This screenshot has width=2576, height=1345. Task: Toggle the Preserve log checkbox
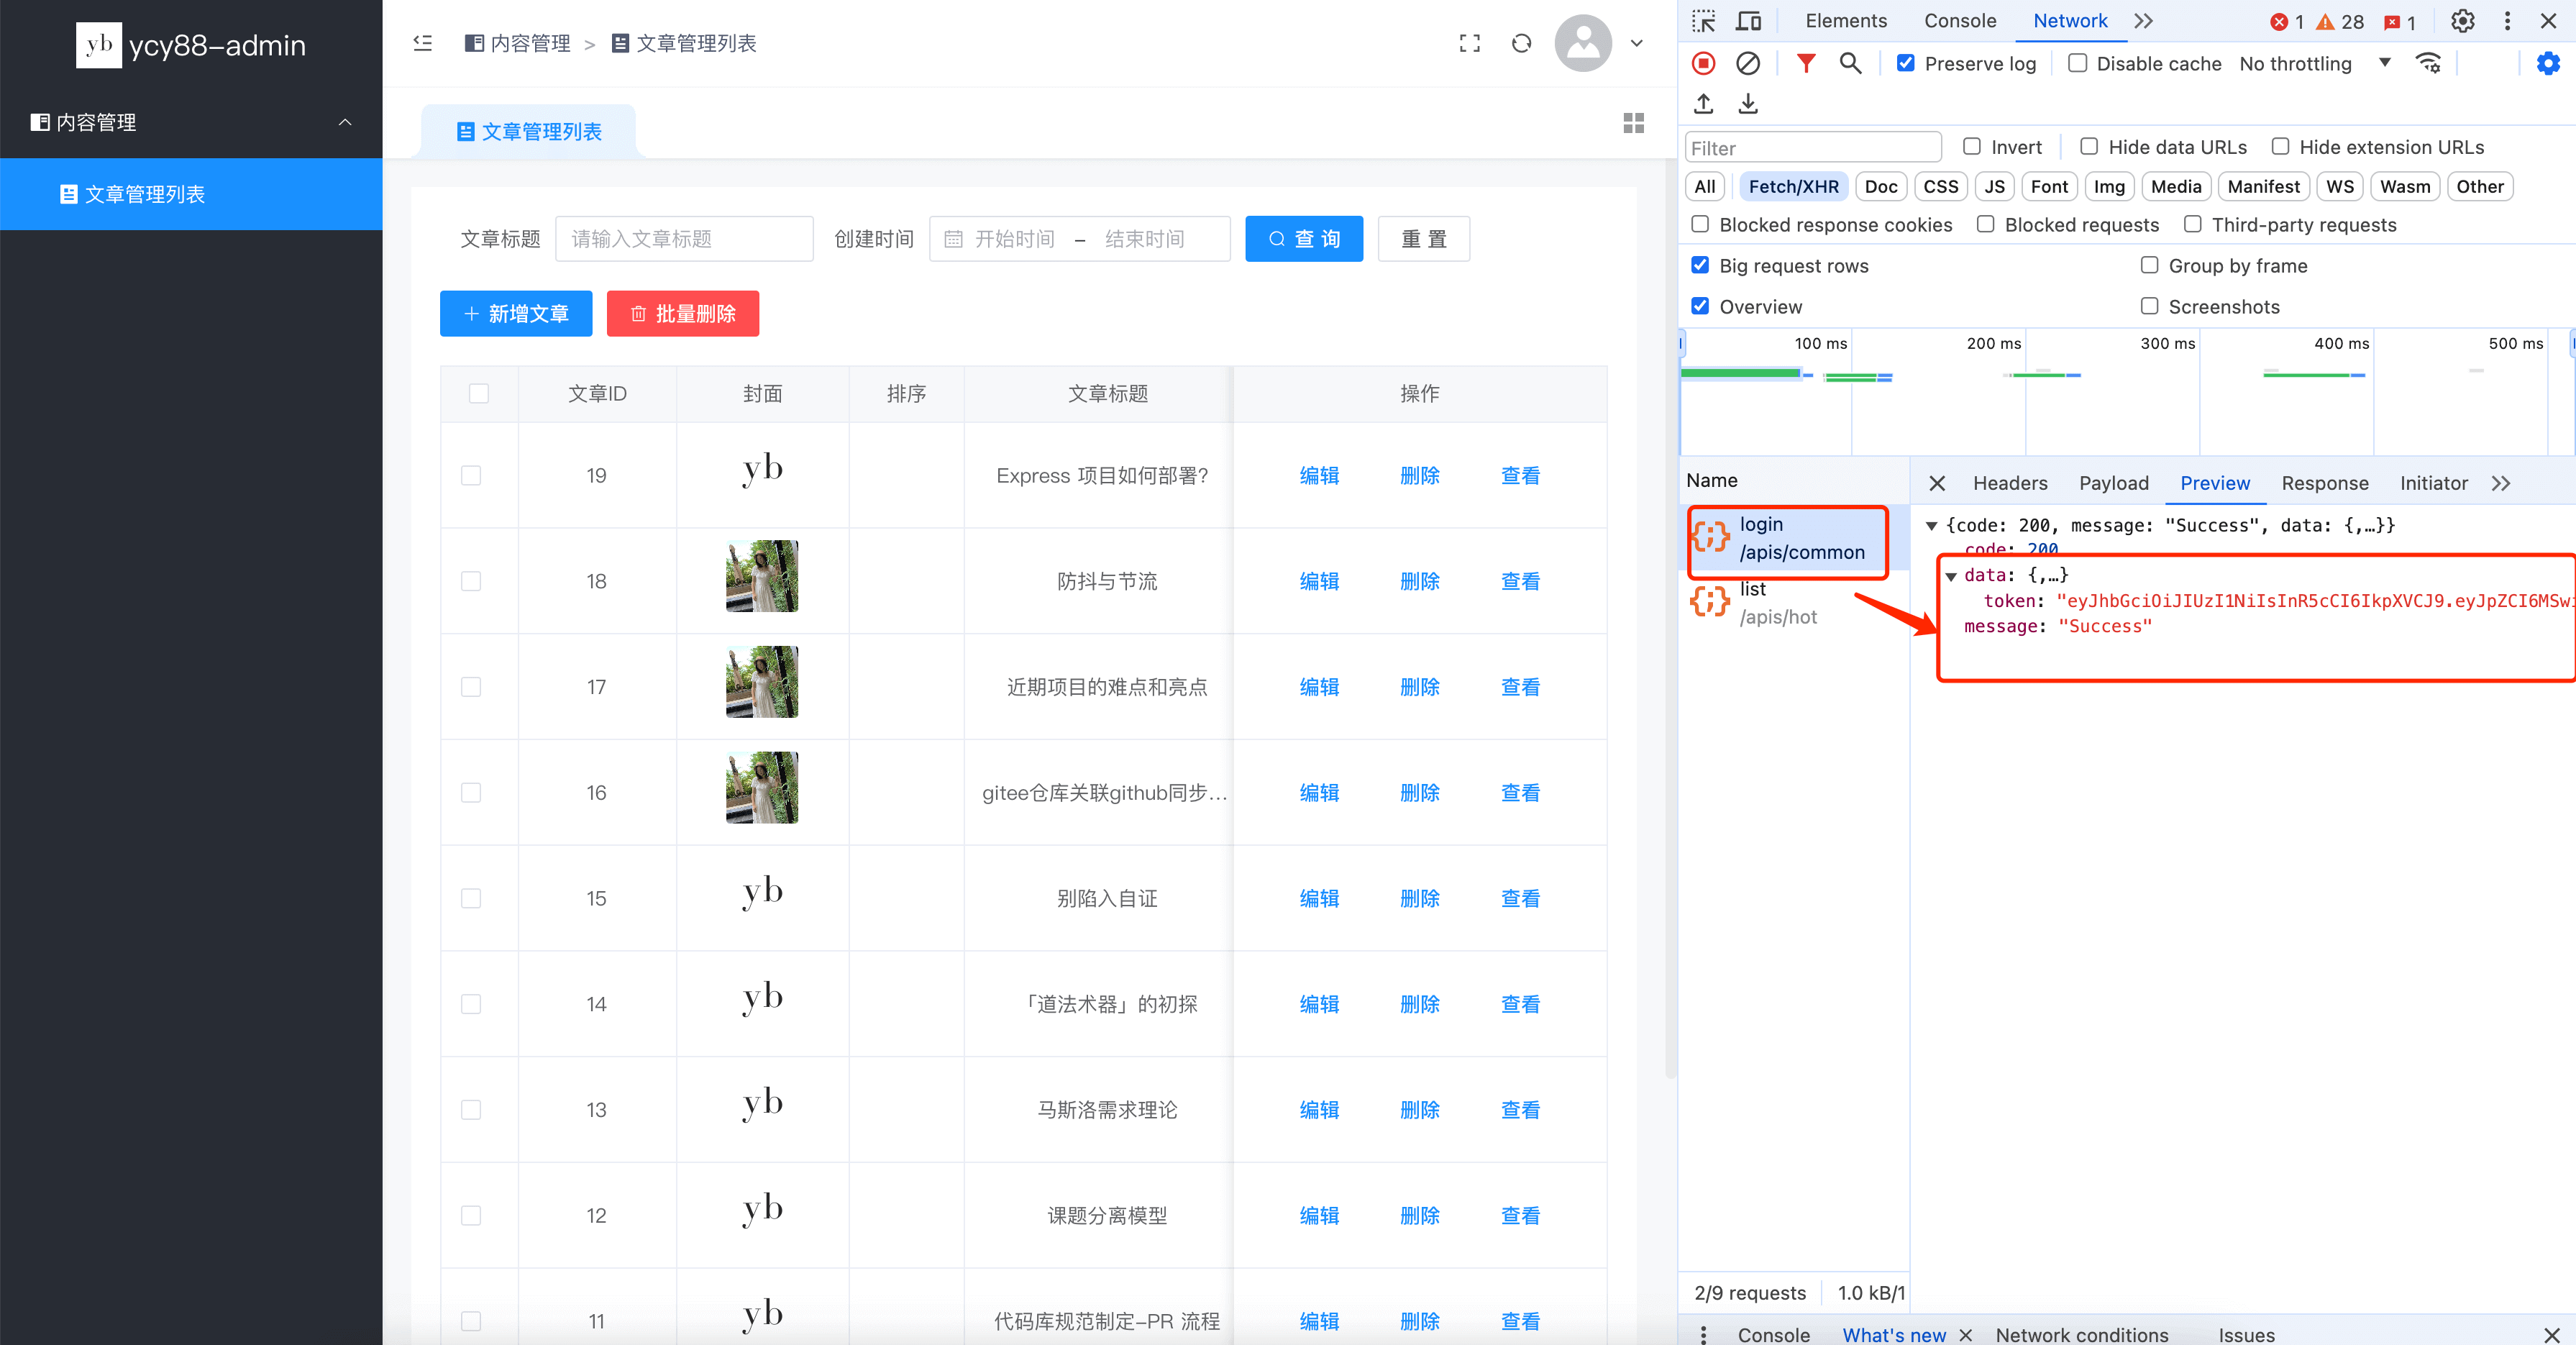click(x=1906, y=64)
